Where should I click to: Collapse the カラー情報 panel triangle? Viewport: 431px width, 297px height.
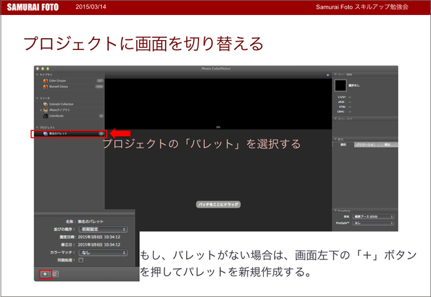(x=335, y=74)
